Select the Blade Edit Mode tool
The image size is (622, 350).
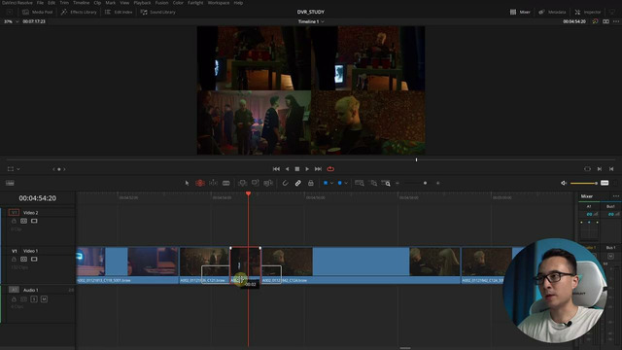tap(226, 183)
